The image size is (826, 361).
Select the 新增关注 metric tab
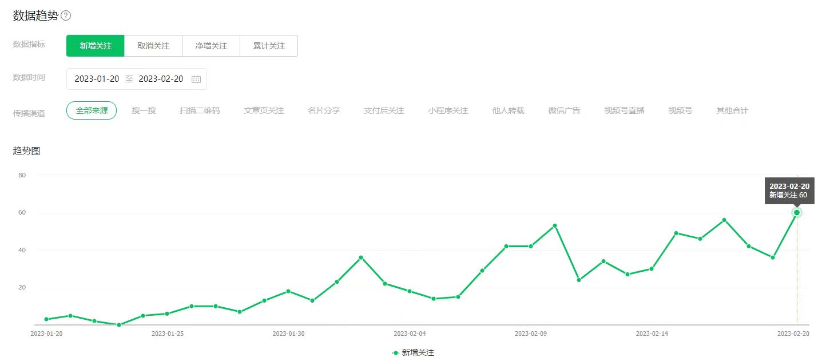(x=96, y=46)
